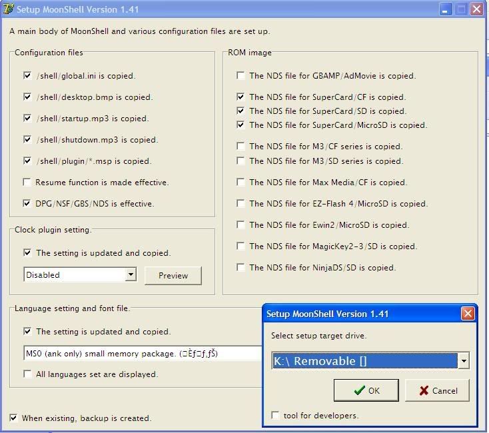The height and width of the screenshot is (433, 489).
Task: Close the main Setup MoonShell window
Action: 477,9
